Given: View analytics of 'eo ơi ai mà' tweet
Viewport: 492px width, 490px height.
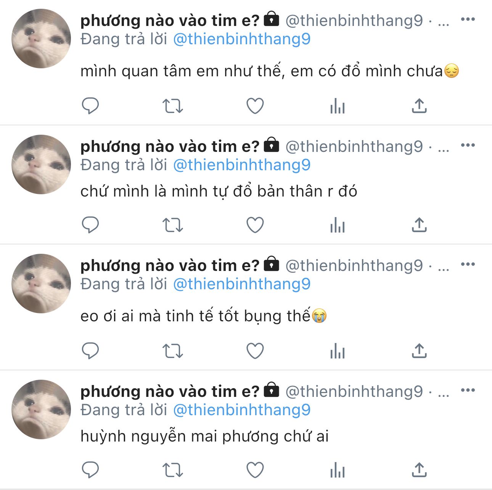Looking at the screenshot, I should click(x=337, y=351).
